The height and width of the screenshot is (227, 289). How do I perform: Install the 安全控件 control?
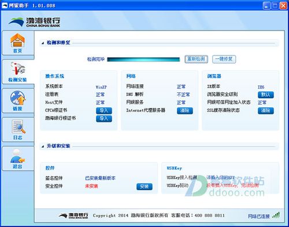click(x=144, y=187)
